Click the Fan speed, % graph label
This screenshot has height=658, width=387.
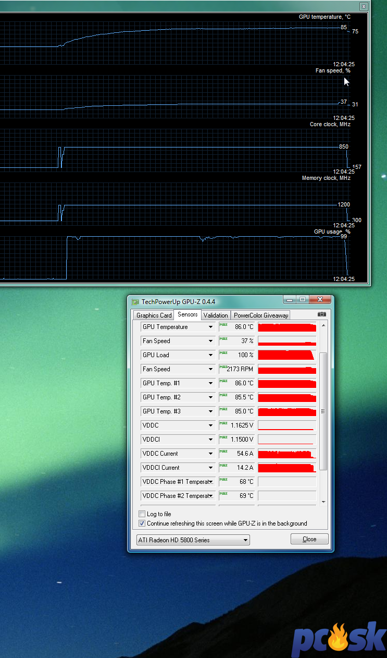[x=333, y=70]
